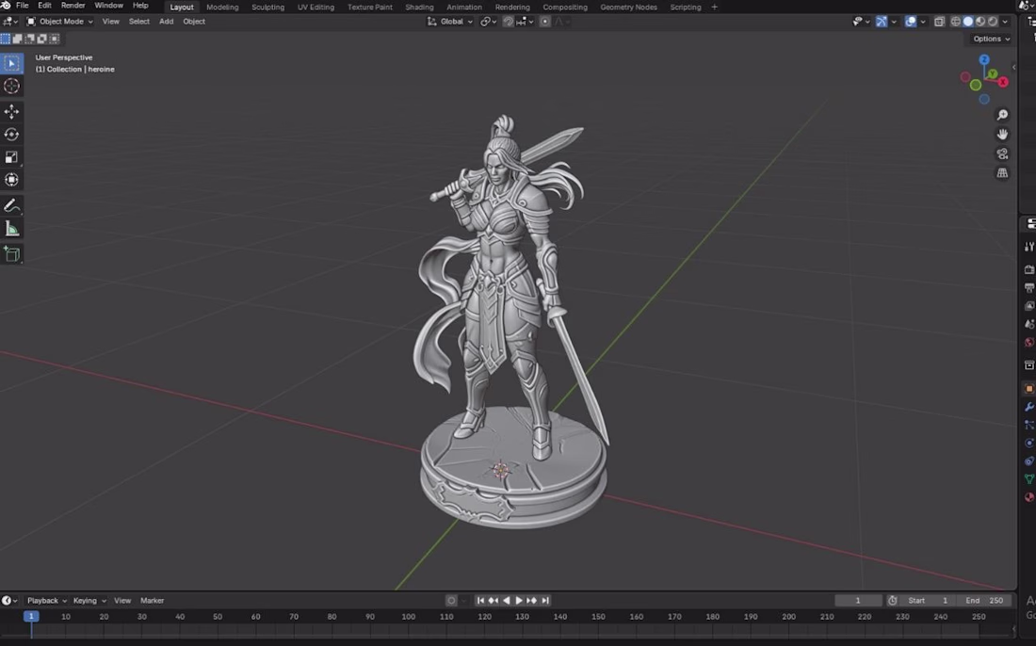Choose the Scale tool
Viewport: 1036px width, 646px height.
(11, 157)
